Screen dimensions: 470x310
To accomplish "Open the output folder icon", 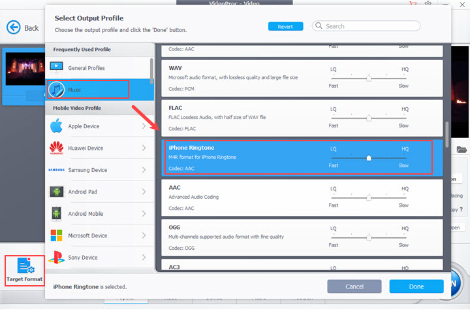I will (462, 149).
